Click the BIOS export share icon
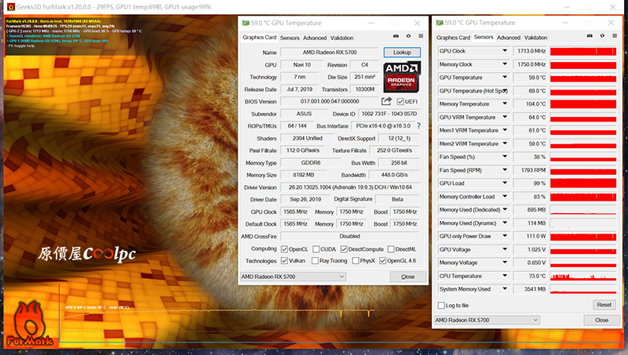Viewport: 628px width, 355px height. tap(386, 101)
